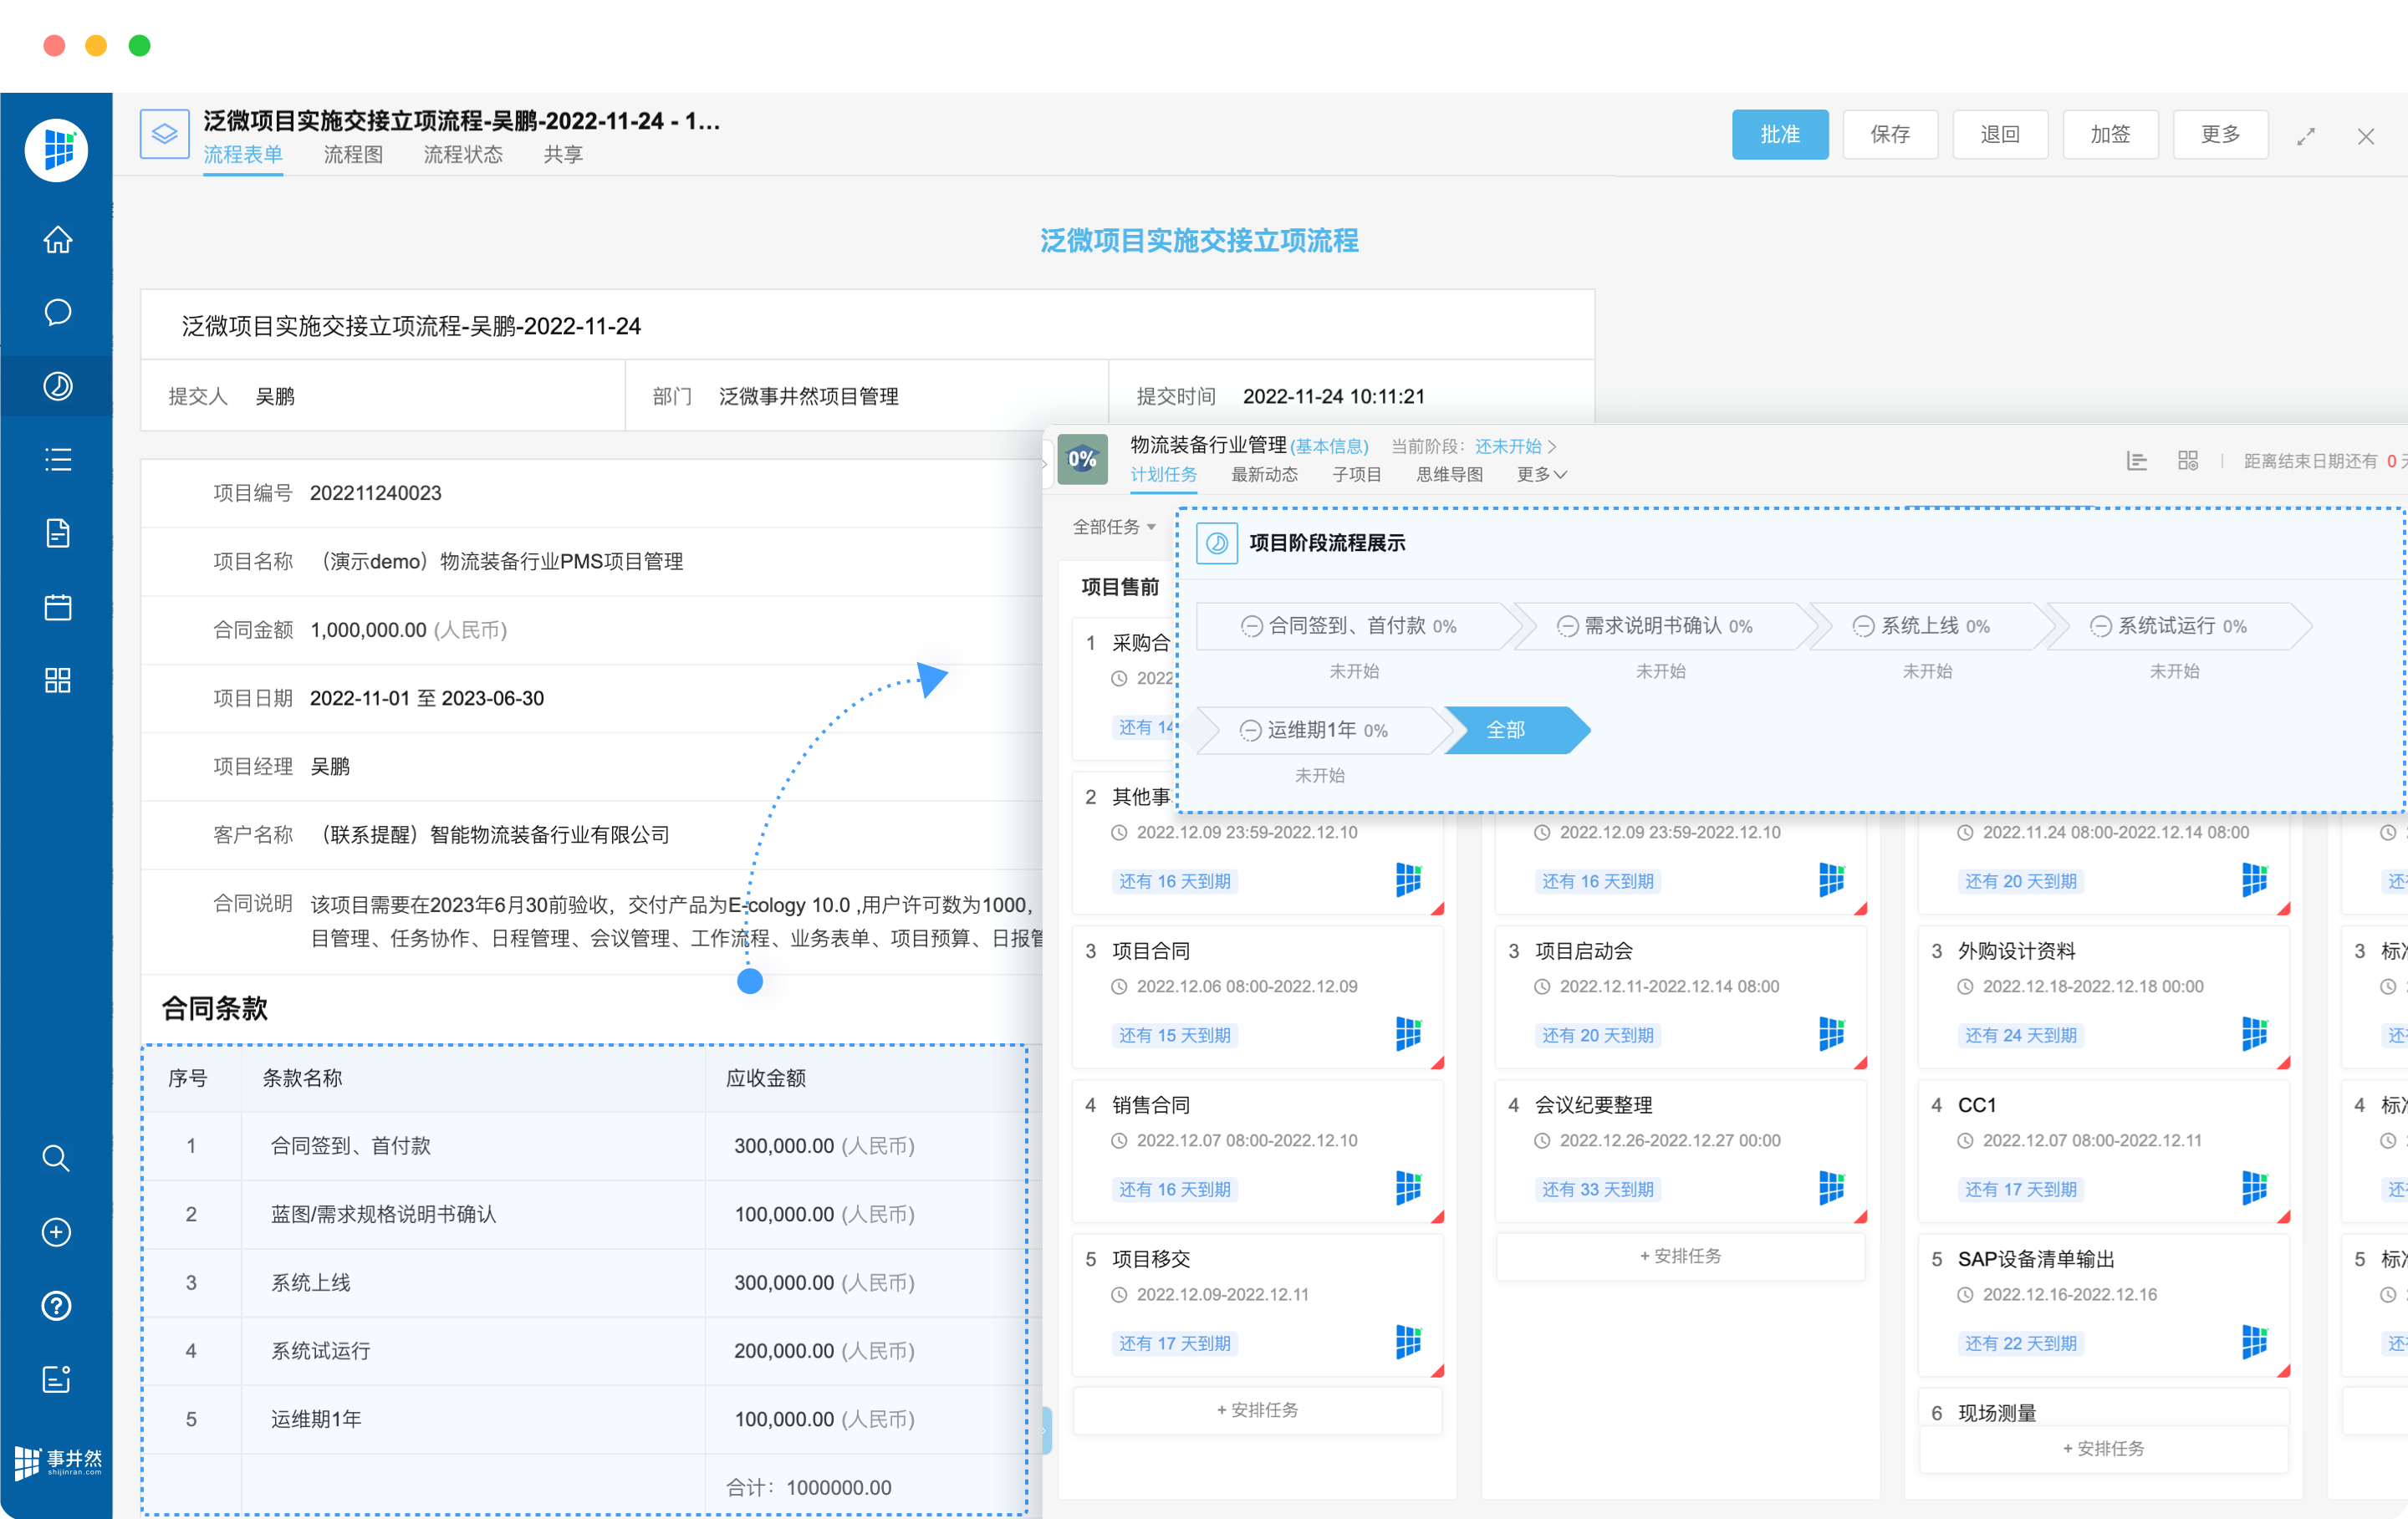Toggle status circle on 运维期1年 stage
Viewport: 2408px width, 1519px height.
(1249, 730)
